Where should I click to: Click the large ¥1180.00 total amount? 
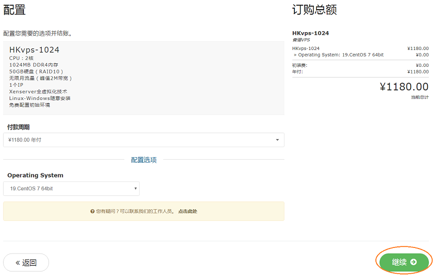(404, 87)
